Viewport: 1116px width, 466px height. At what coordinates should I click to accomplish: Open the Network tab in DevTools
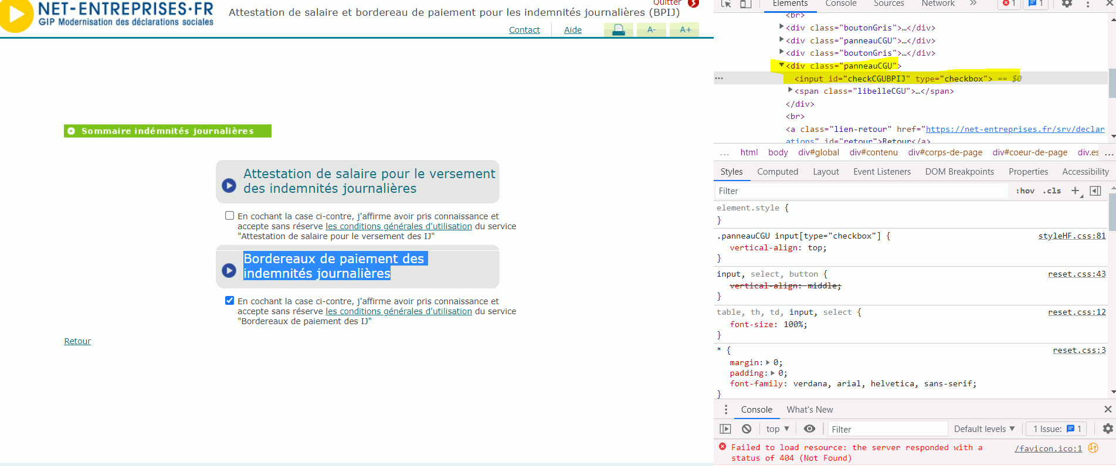(938, 4)
